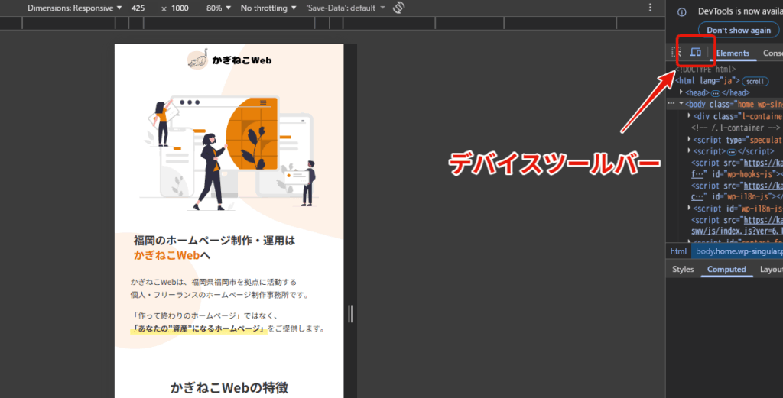Expand the head element node
The height and width of the screenshot is (398, 783).
681,92
